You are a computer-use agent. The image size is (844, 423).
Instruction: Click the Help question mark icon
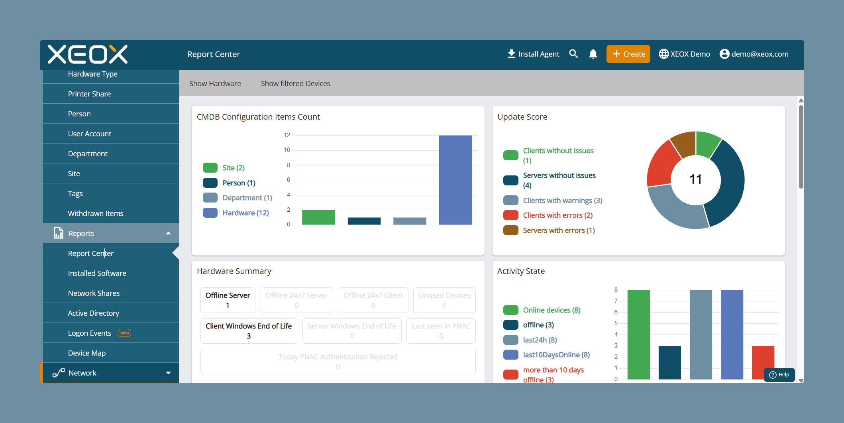pos(773,375)
